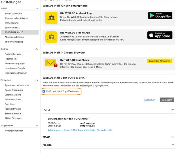Viewport: 195px width, 153px height.
Task: Open E-Mail schreiben settings
Action: click(x=13, y=14)
